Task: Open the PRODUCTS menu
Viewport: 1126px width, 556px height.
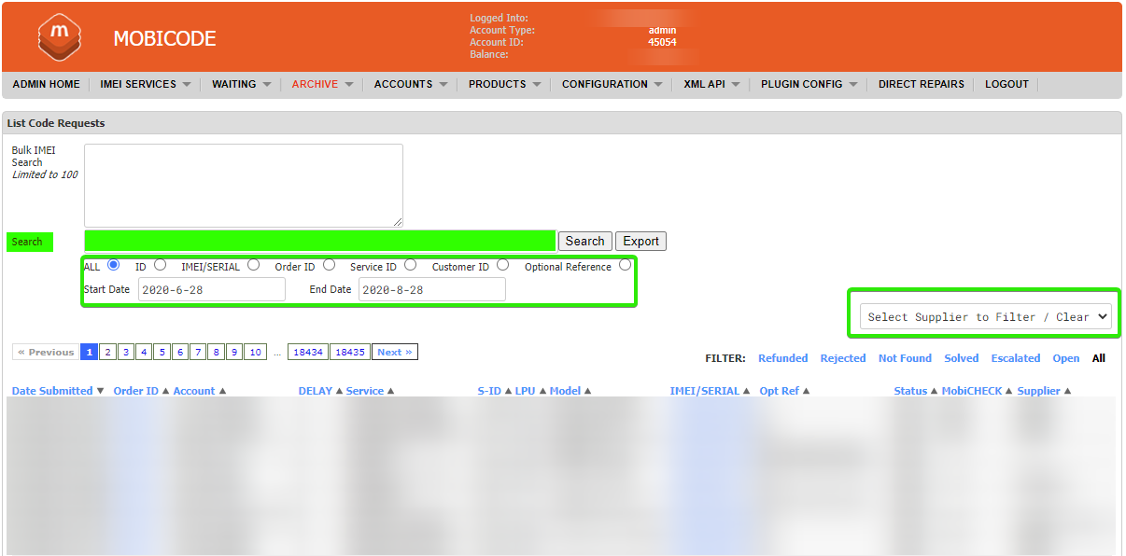Action: 504,84
